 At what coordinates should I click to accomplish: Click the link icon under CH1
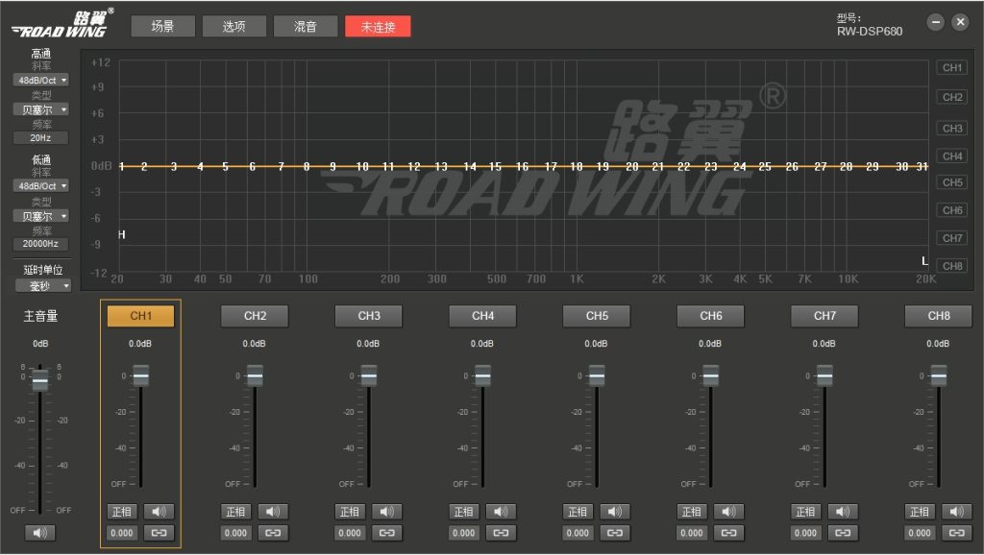pos(159,533)
